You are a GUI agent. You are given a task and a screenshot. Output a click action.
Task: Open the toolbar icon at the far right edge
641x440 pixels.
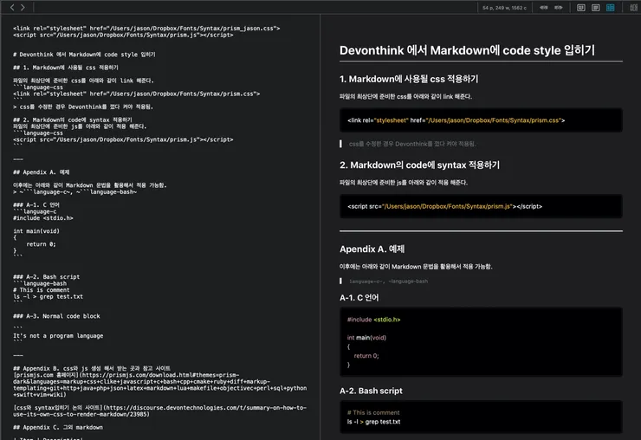[634, 8]
